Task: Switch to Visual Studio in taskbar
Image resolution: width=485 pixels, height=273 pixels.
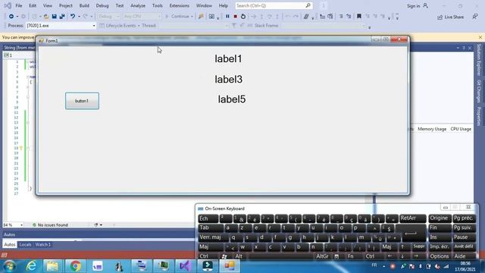Action: tap(185, 266)
